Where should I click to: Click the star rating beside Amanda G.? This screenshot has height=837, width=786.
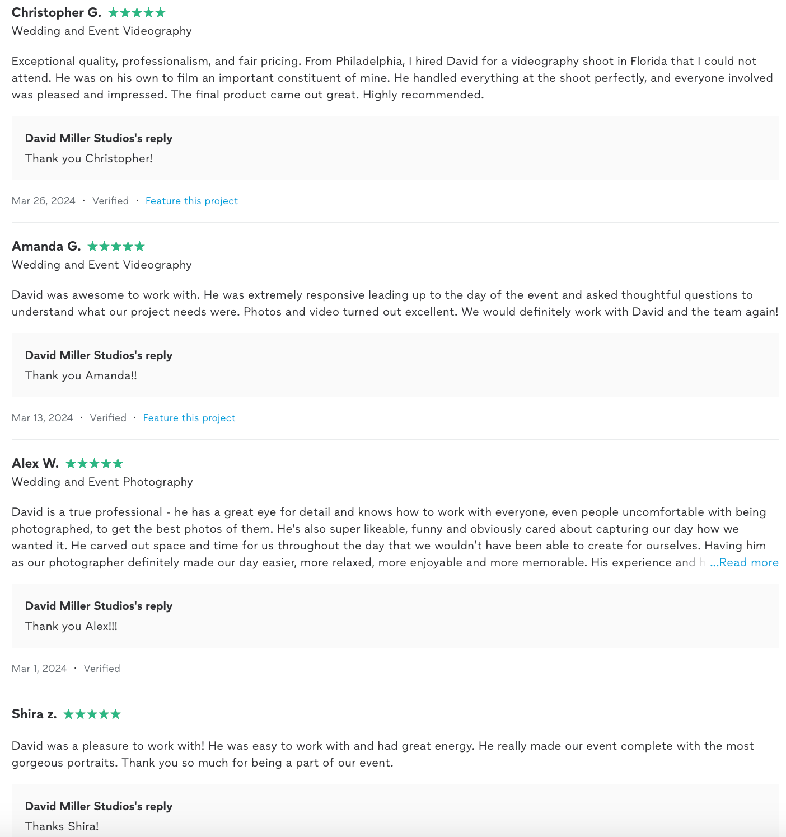pyautogui.click(x=116, y=247)
